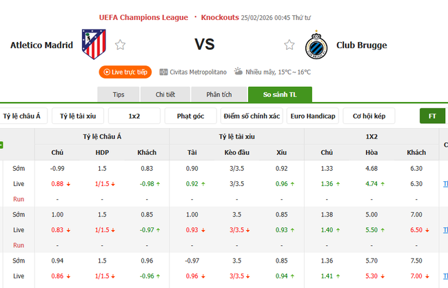Go to the Phân tích tab
The width and height of the screenshot is (448, 288).
pyautogui.click(x=219, y=94)
